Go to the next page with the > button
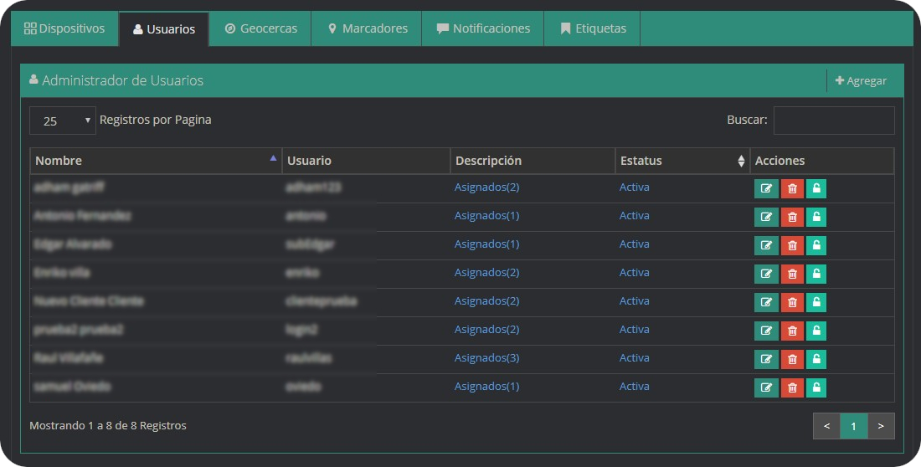 (x=881, y=426)
